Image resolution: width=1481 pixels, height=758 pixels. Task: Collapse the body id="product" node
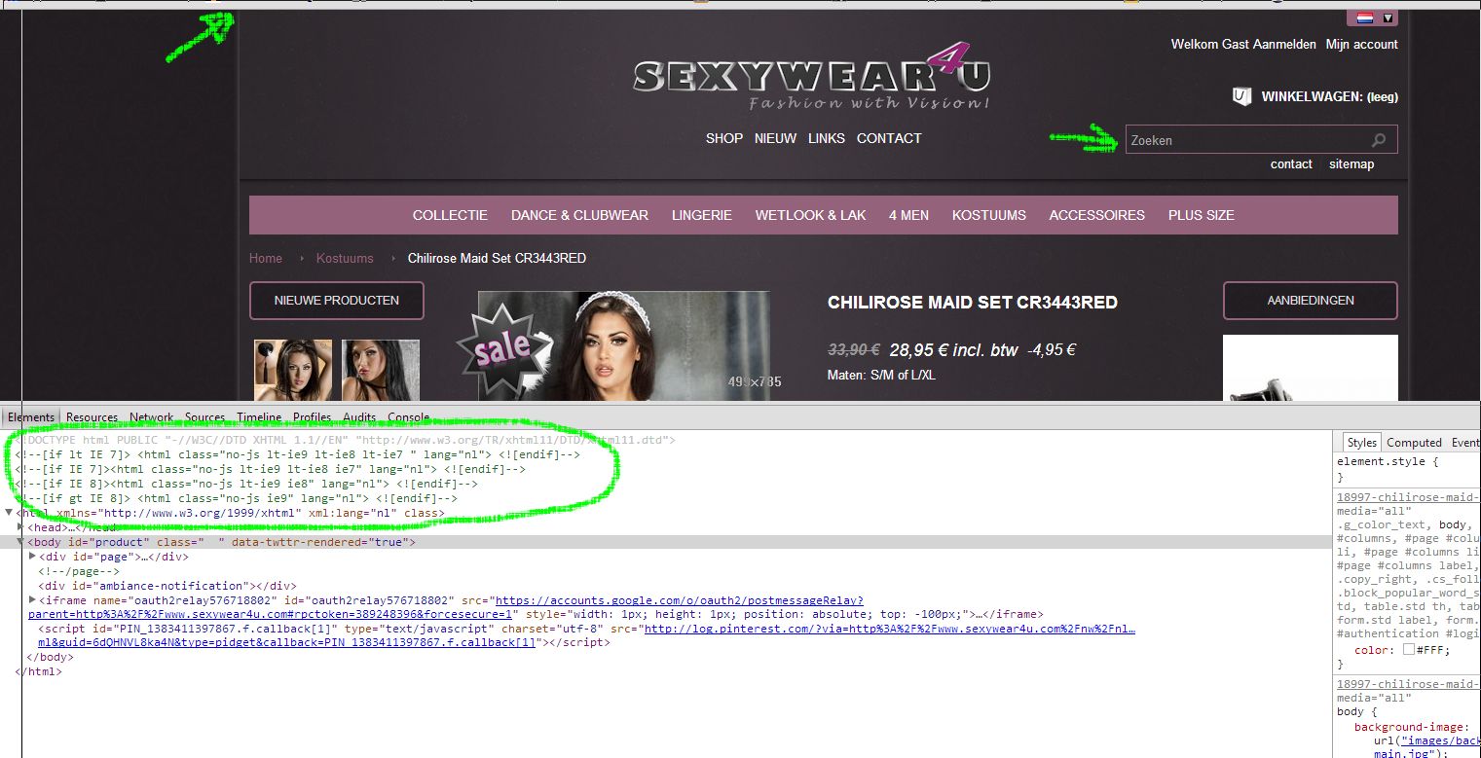21,542
